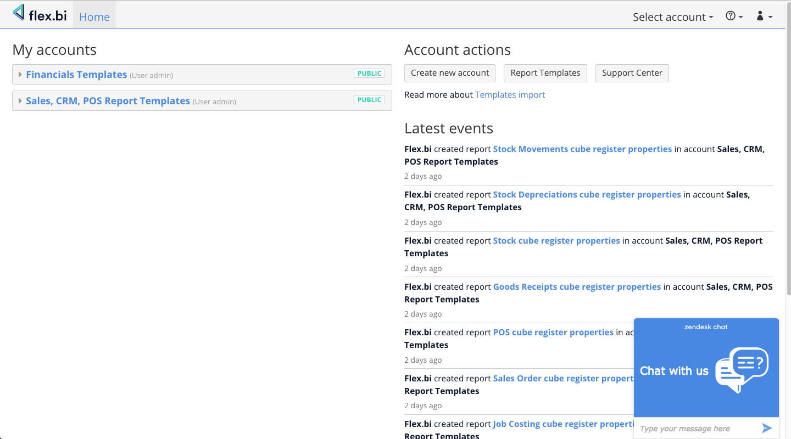791x439 pixels.
Task: Open the Support Center button
Action: tap(632, 73)
